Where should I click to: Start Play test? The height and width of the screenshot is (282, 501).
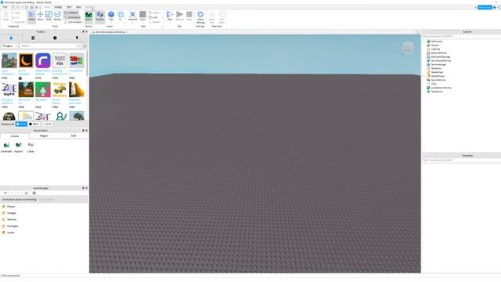click(170, 16)
